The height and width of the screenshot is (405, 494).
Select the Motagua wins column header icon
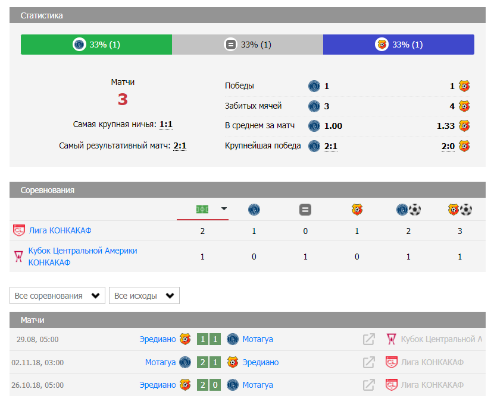255,209
